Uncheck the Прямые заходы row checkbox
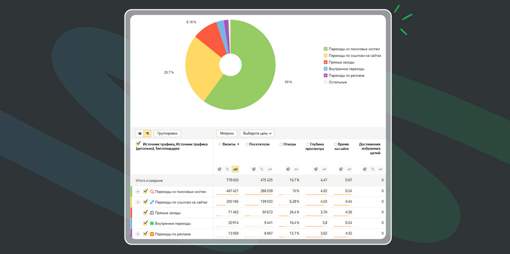This screenshot has width=510, height=254. (146, 212)
